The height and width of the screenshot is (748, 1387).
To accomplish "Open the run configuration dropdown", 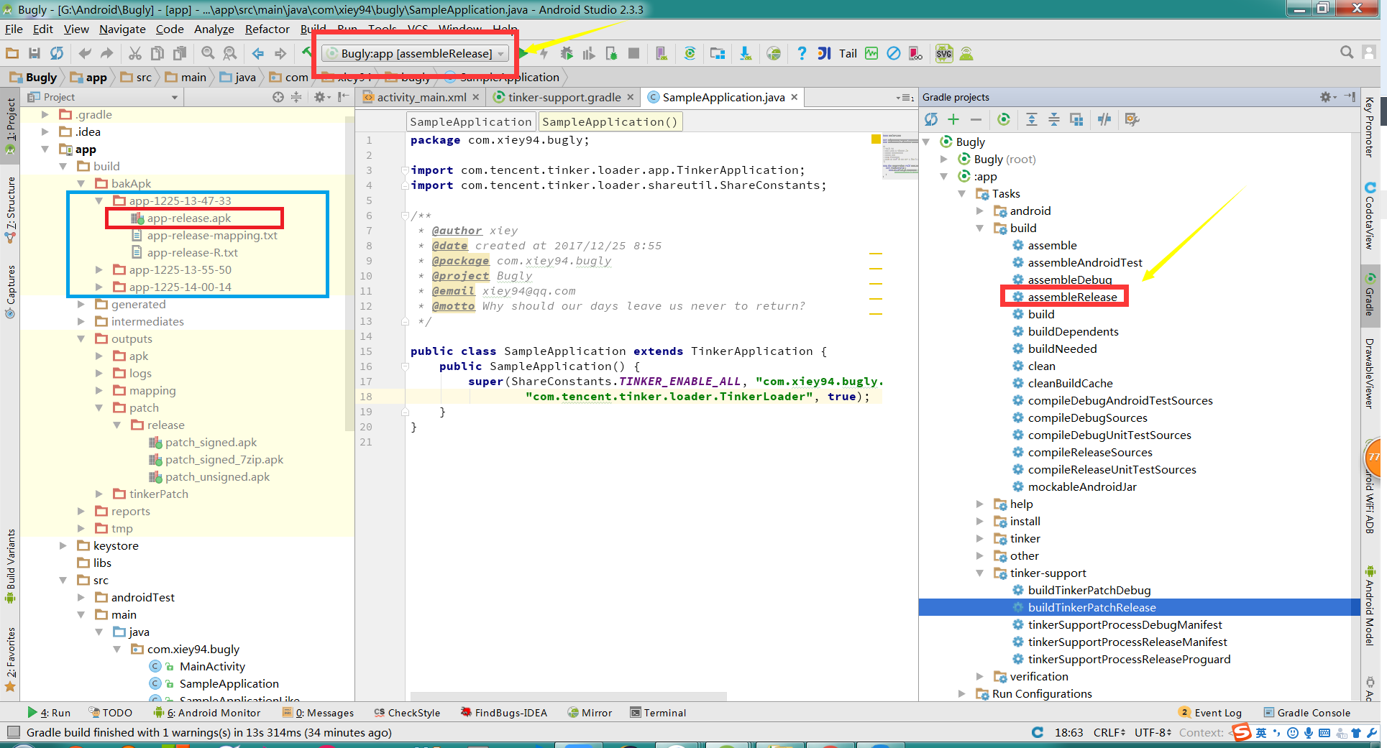I will click(415, 53).
